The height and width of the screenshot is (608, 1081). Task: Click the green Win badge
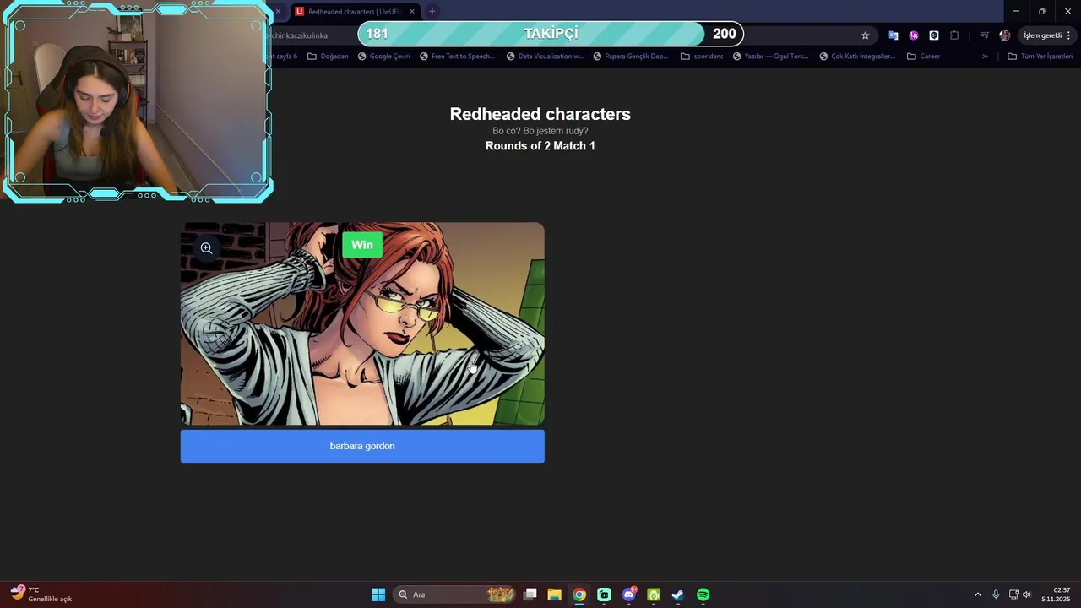click(362, 245)
